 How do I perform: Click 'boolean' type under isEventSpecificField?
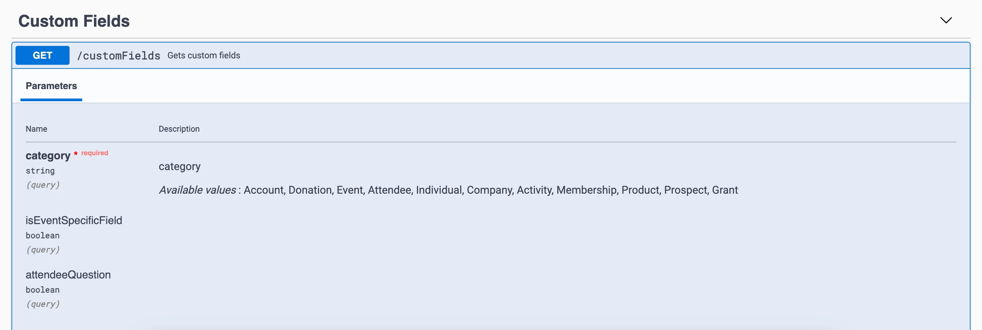click(43, 236)
